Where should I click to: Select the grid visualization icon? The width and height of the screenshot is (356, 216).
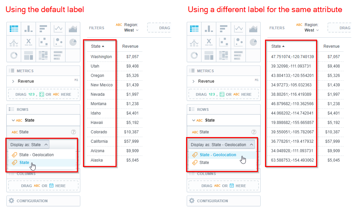coord(14,29)
